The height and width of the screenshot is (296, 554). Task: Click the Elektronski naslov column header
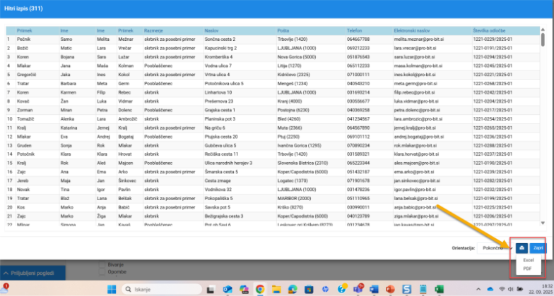coord(412,31)
